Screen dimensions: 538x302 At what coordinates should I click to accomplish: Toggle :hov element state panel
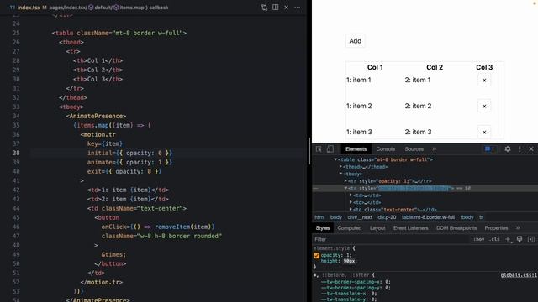478,239
